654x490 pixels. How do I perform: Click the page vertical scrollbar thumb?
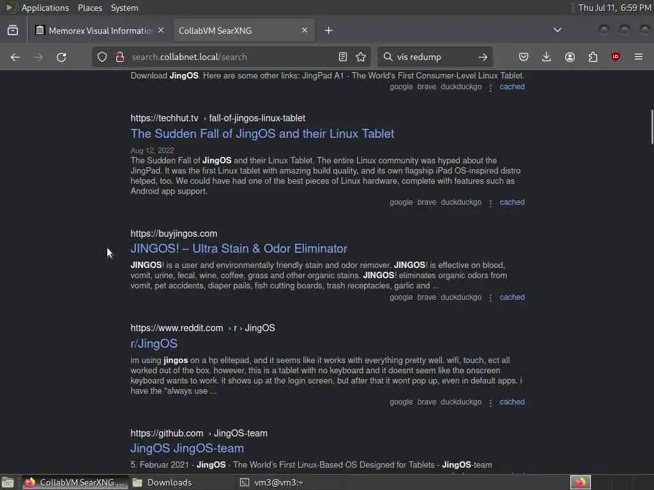[651, 127]
